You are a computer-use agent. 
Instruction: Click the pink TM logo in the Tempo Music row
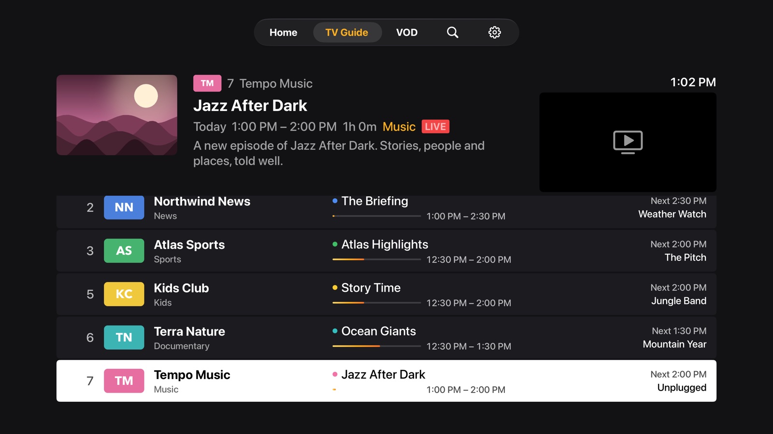point(124,381)
